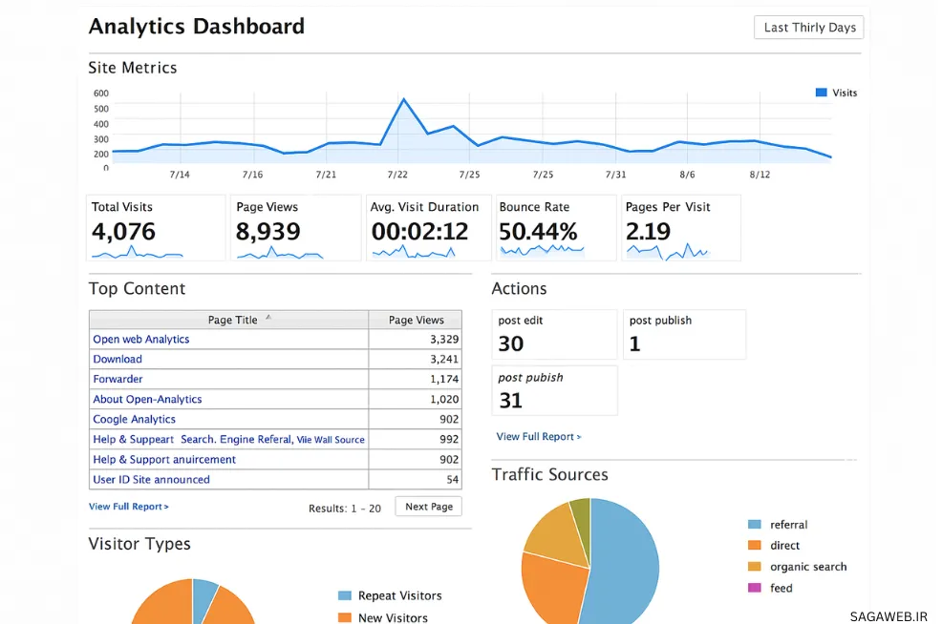This screenshot has width=942, height=624.
Task: Open the Download page link
Action: coord(118,360)
